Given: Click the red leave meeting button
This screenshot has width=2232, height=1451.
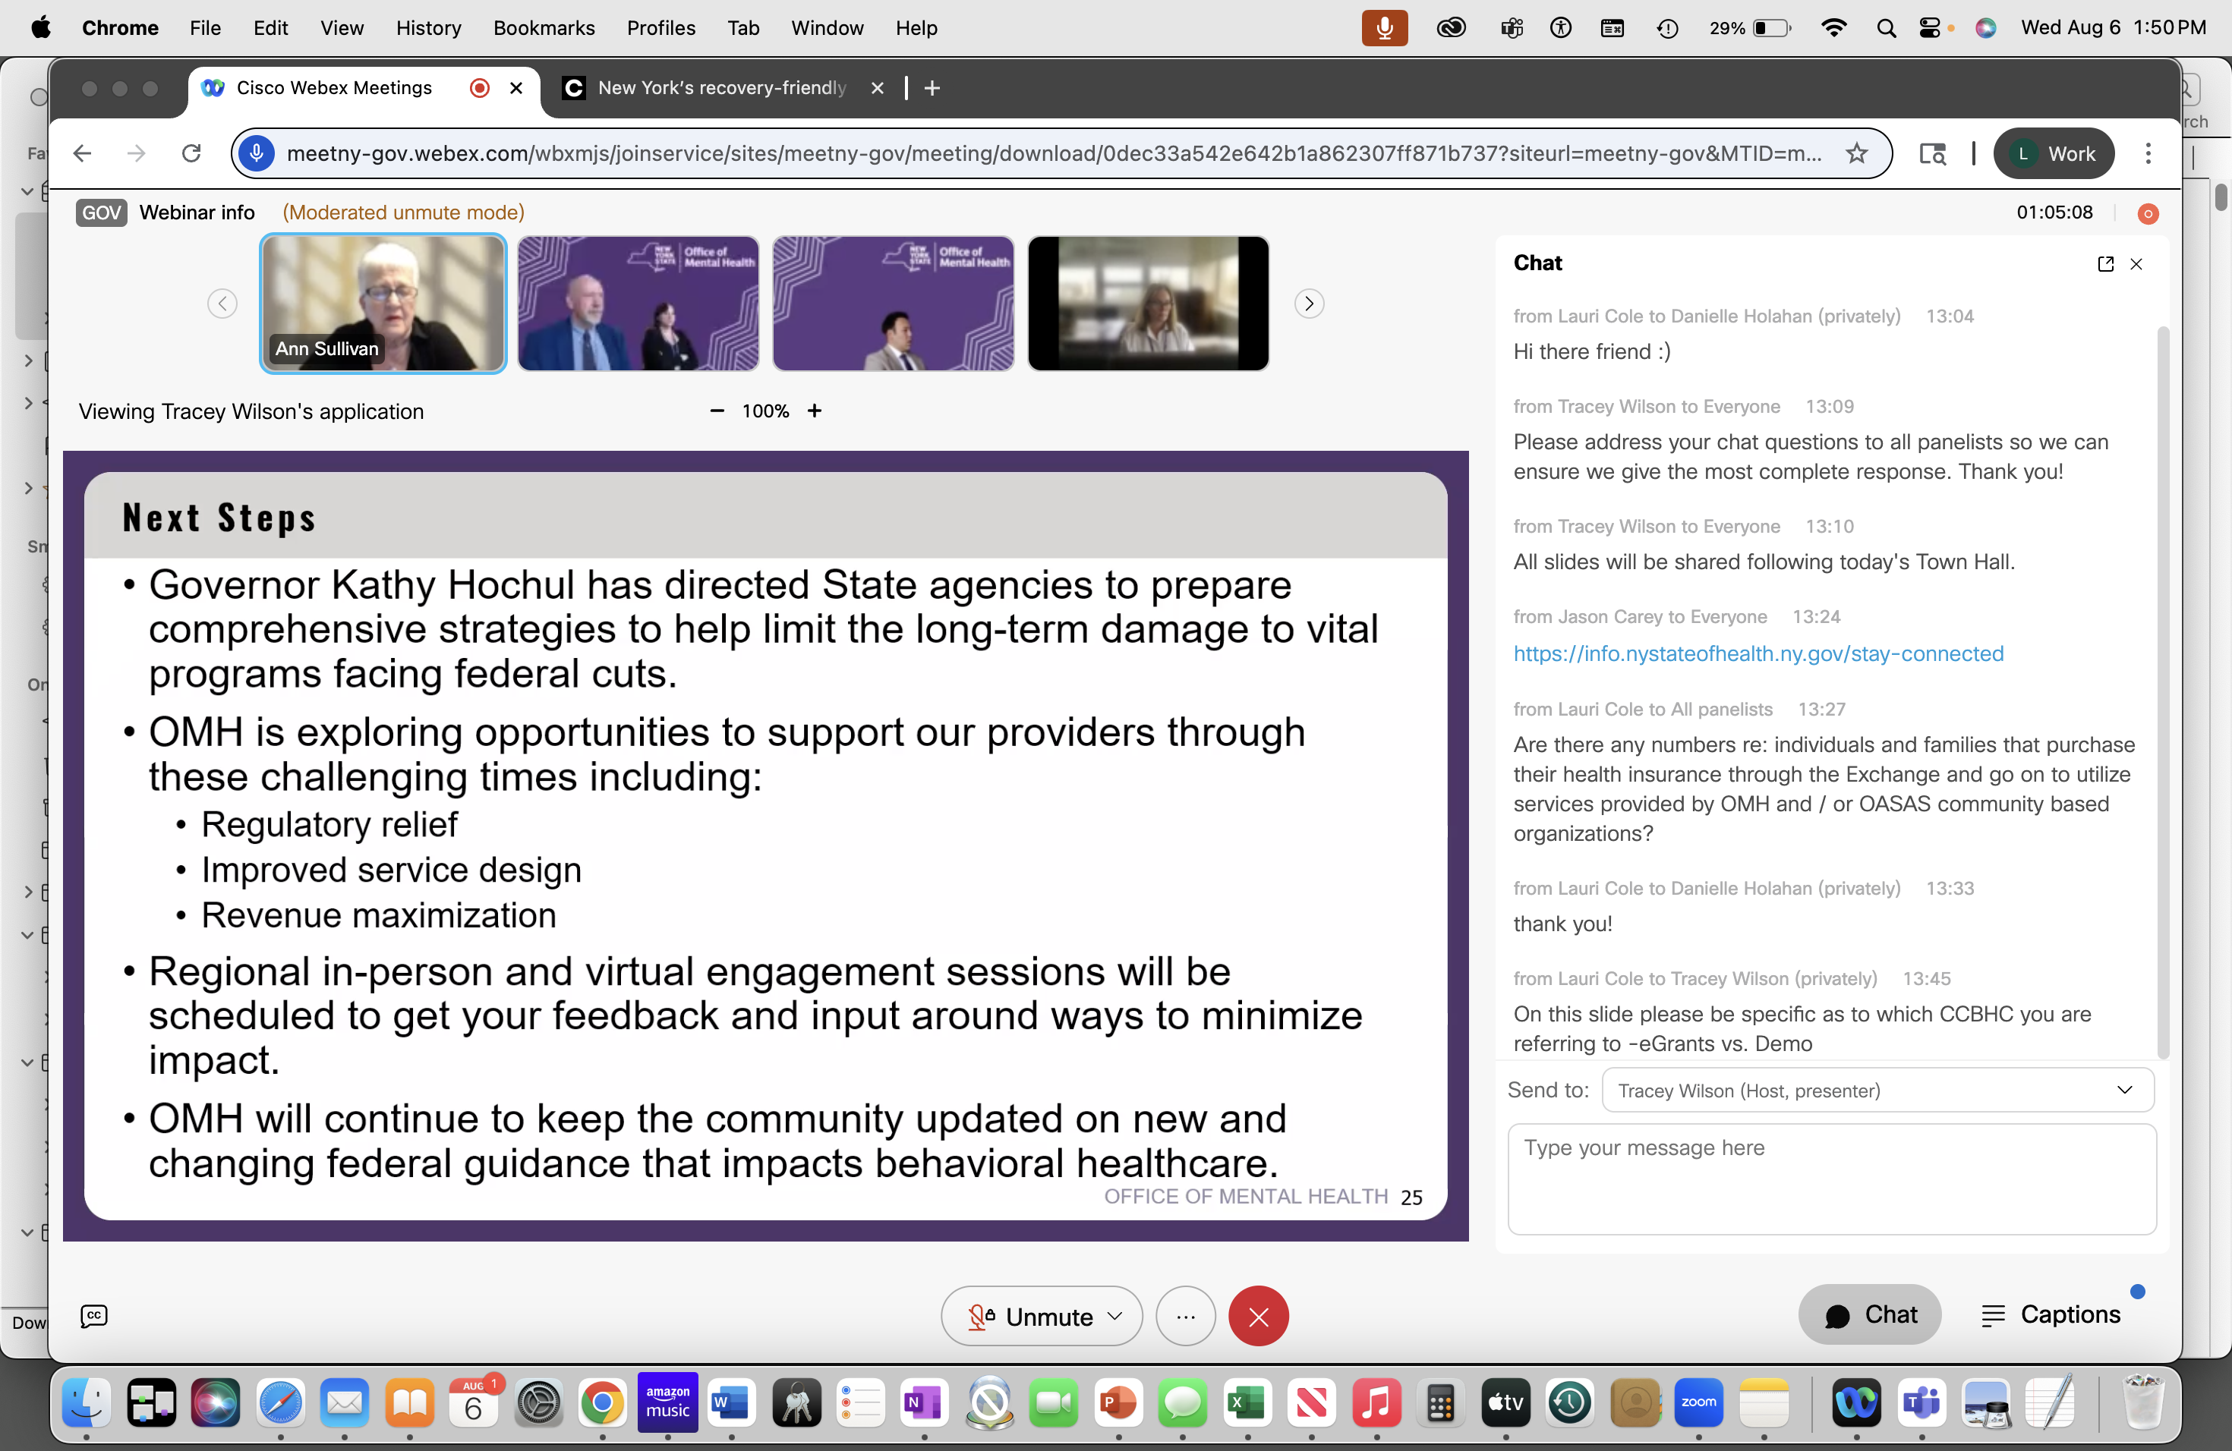Looking at the screenshot, I should 1258,1316.
